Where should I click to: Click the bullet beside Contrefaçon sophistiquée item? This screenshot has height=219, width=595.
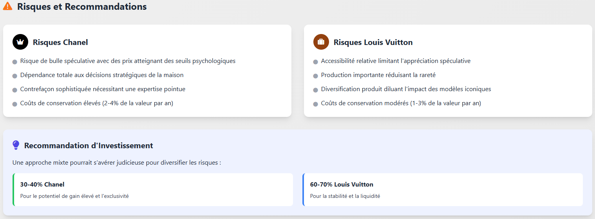pyautogui.click(x=15, y=90)
